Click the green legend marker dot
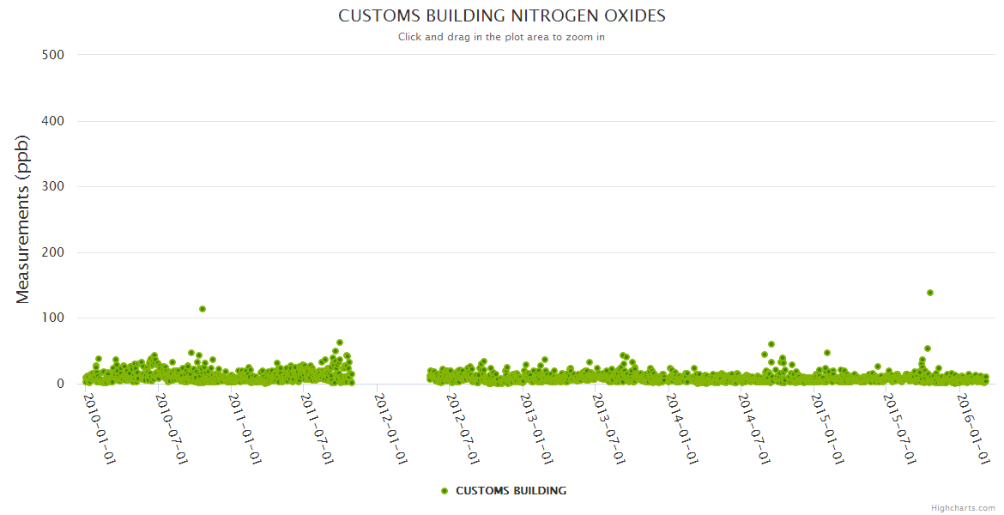 (445, 491)
